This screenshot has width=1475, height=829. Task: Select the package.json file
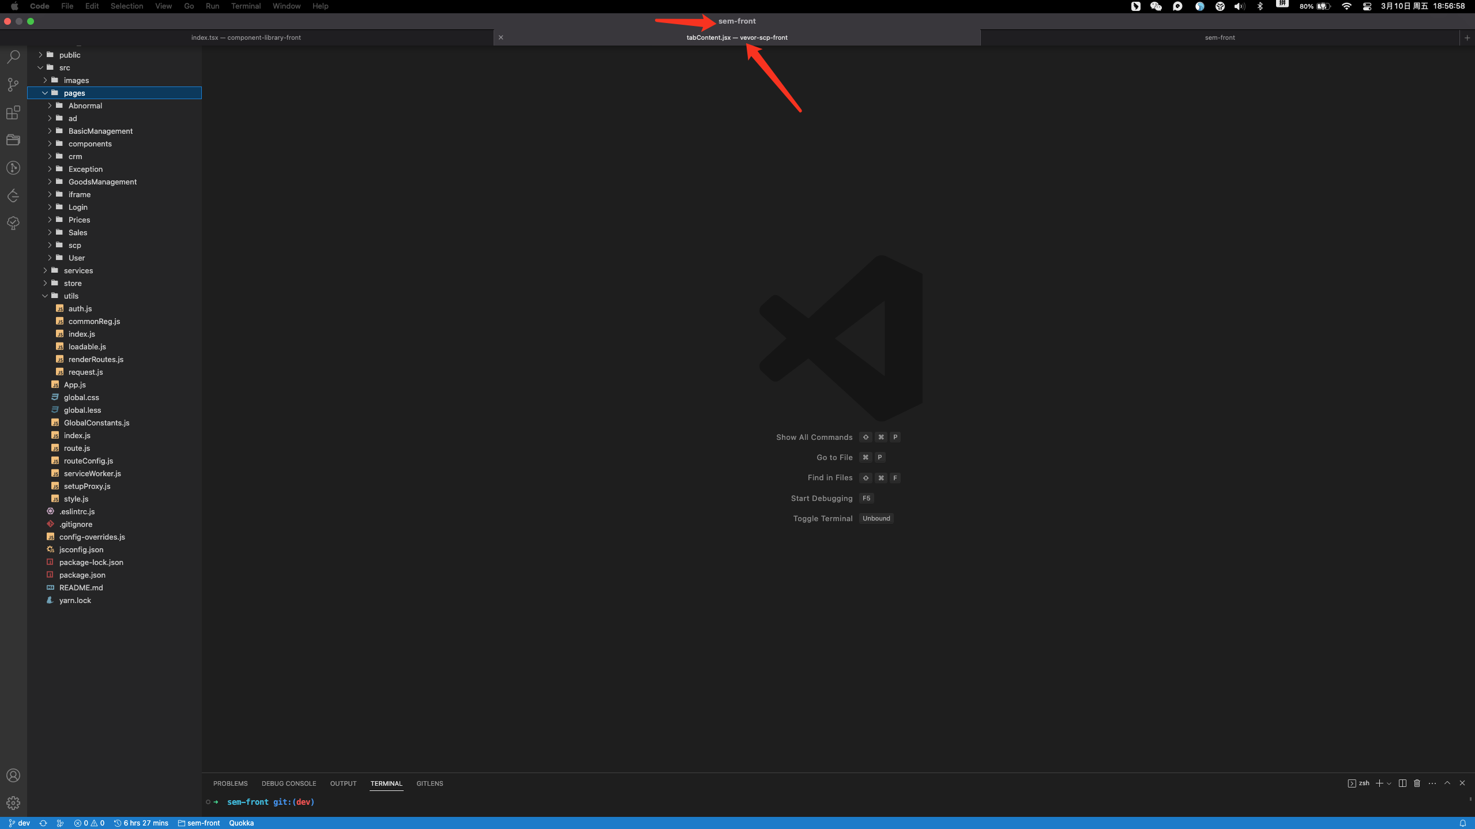tap(82, 575)
